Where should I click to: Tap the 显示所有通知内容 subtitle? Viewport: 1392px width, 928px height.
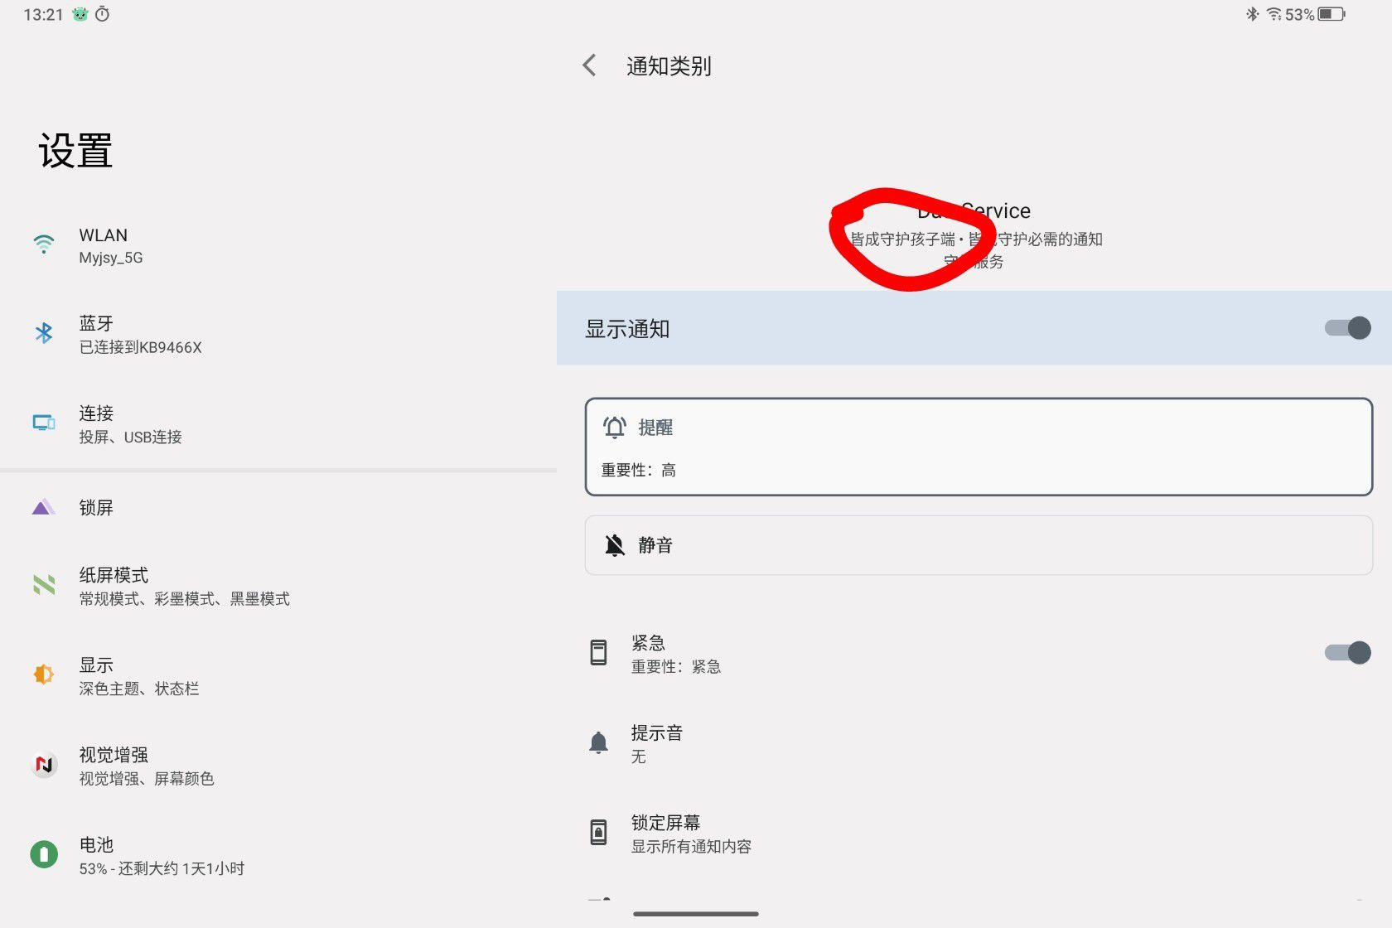(691, 847)
